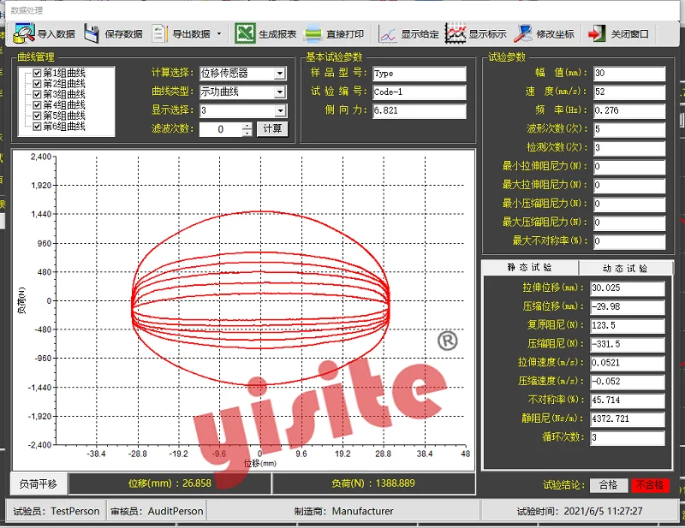The width and height of the screenshot is (685, 528).
Task: Click the 压缩阻尼 field showing -331.5
Action: (x=628, y=345)
